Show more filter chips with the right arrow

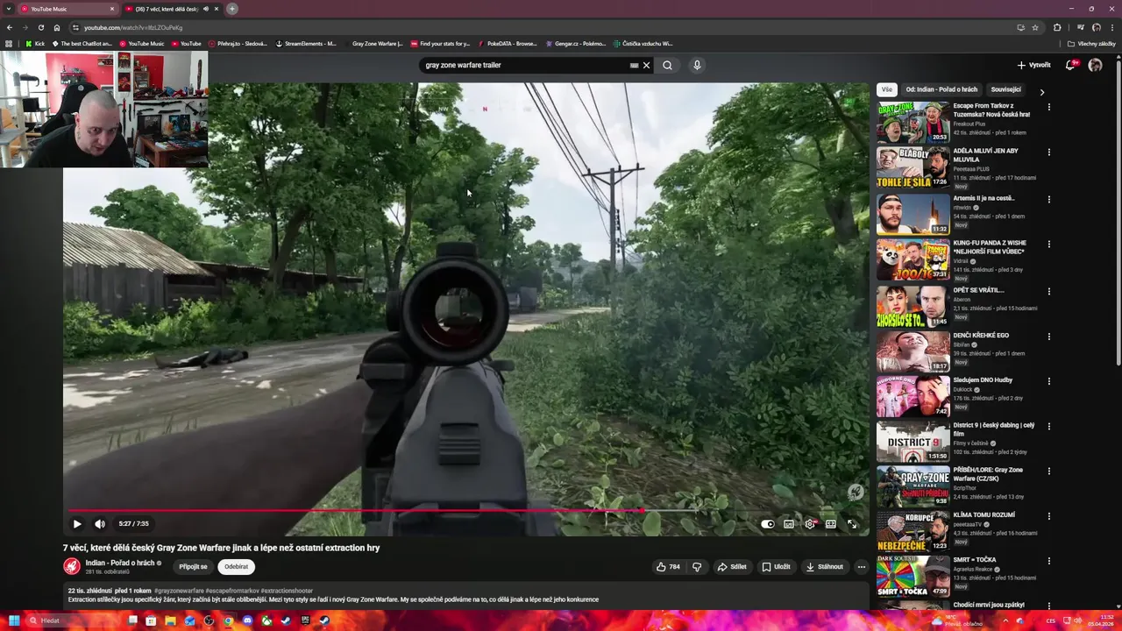(x=1042, y=91)
